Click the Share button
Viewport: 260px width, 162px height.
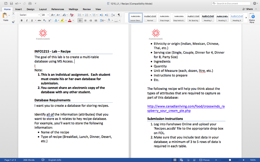click(248, 9)
